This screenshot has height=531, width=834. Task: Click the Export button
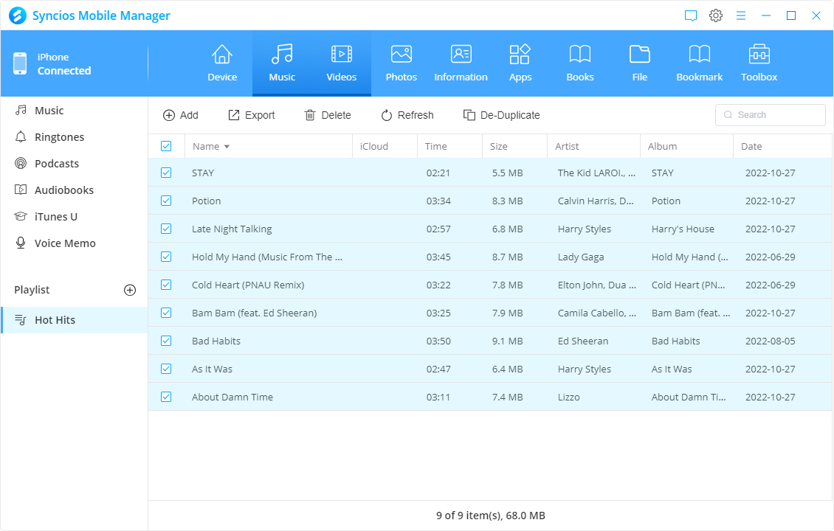252,115
